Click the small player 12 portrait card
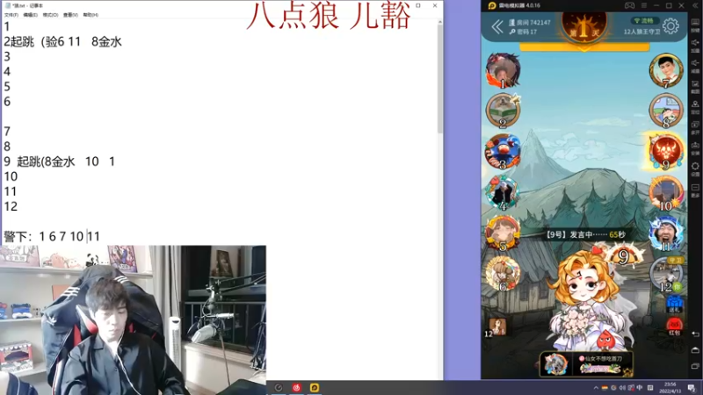This screenshot has width=703, height=395. tap(496, 327)
